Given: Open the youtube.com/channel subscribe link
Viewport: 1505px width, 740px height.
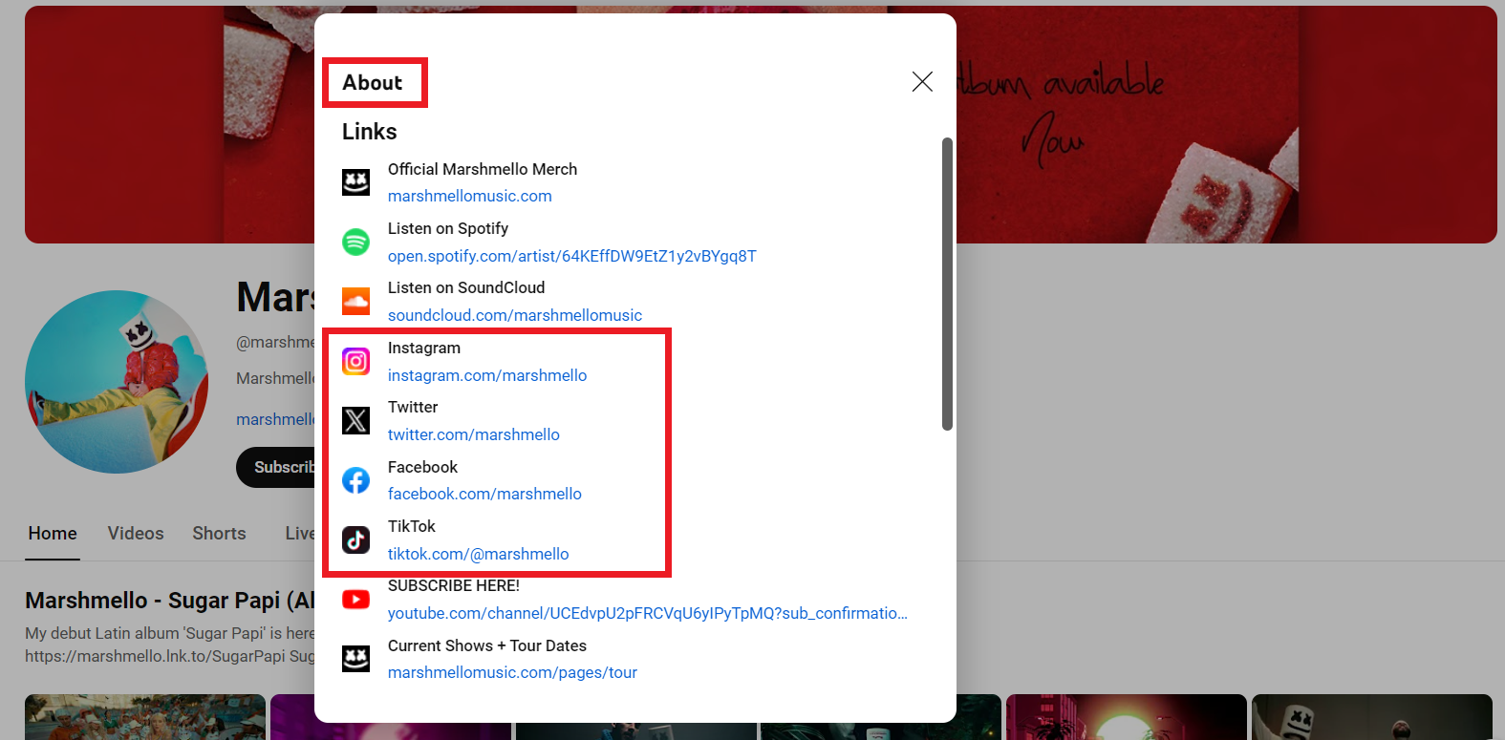Looking at the screenshot, I should (647, 613).
